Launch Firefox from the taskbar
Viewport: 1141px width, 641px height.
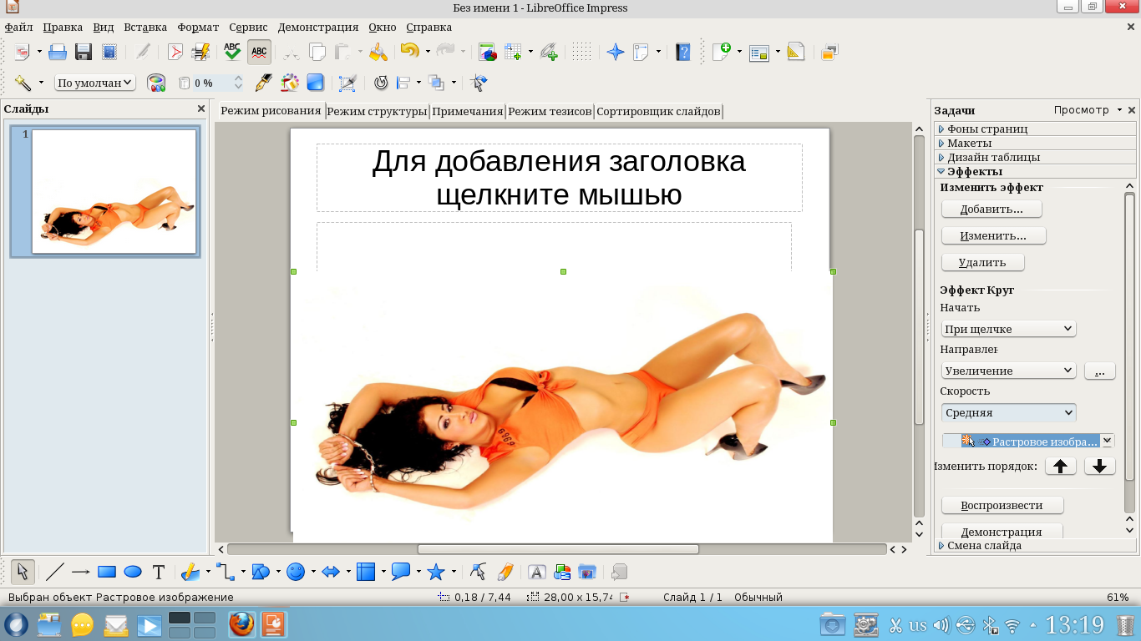click(x=241, y=624)
